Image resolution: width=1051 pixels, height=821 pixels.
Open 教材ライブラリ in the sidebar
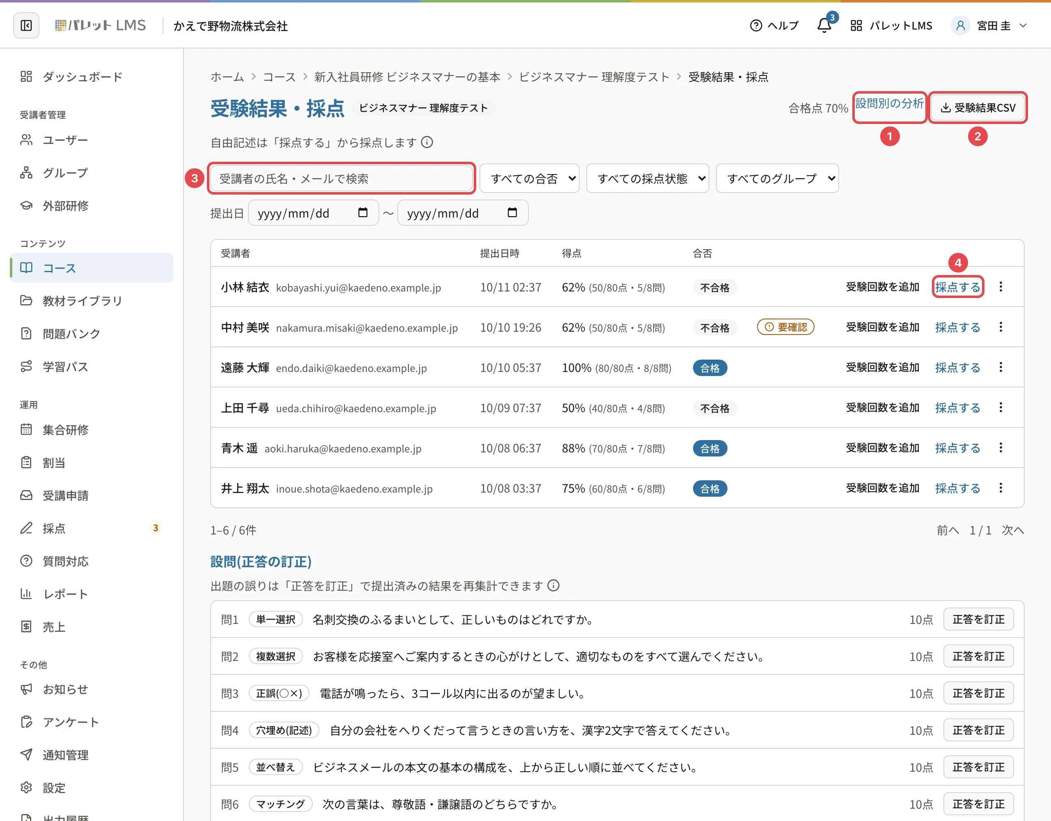[92, 301]
